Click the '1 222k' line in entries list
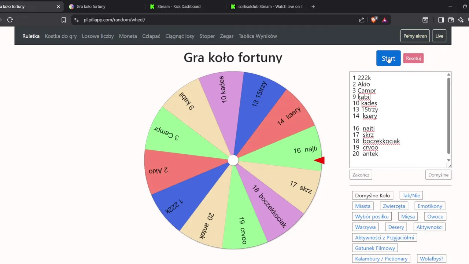 tap(362, 78)
